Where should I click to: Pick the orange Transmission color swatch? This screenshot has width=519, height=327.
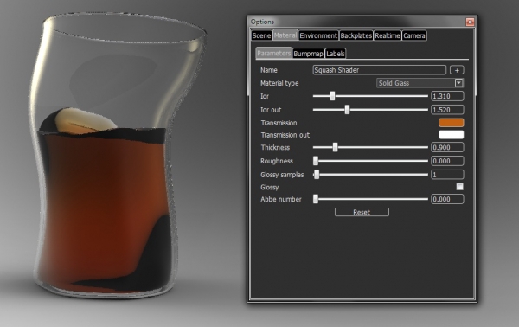pyautogui.click(x=452, y=123)
